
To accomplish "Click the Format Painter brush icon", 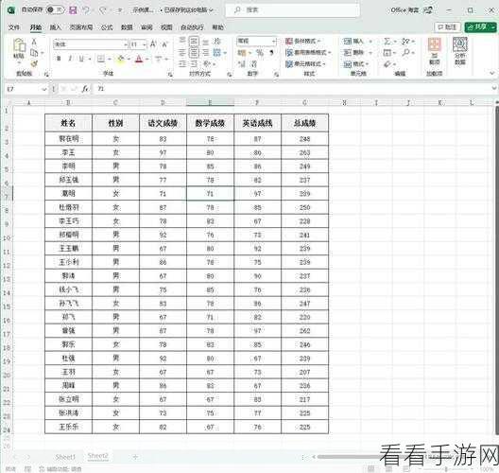I will pos(34,63).
